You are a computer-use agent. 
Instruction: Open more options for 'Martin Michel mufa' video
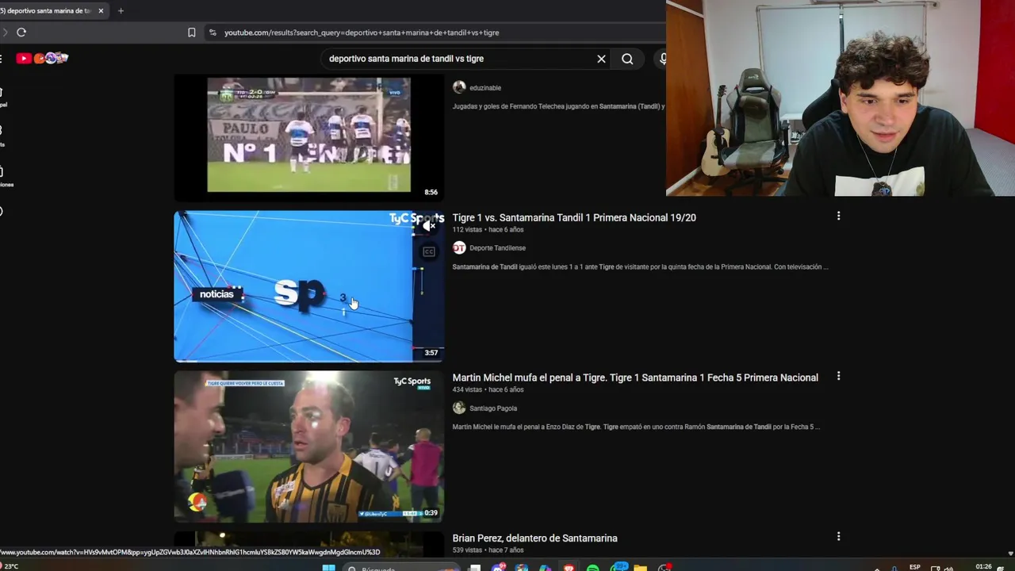click(x=838, y=376)
